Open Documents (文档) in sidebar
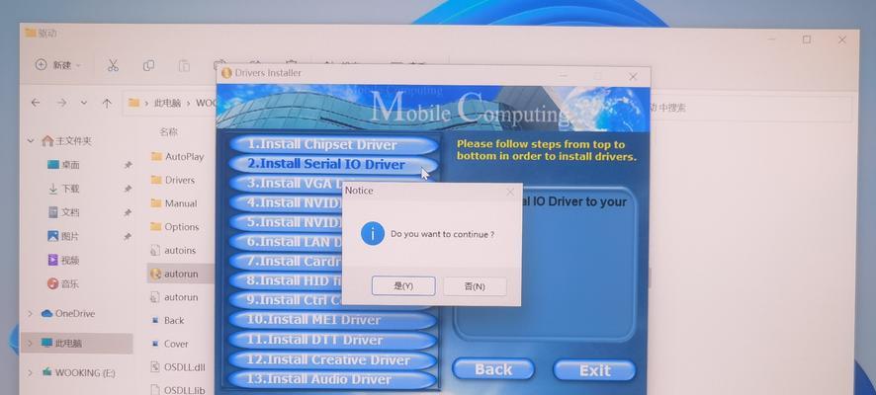The width and height of the screenshot is (876, 395). point(63,212)
